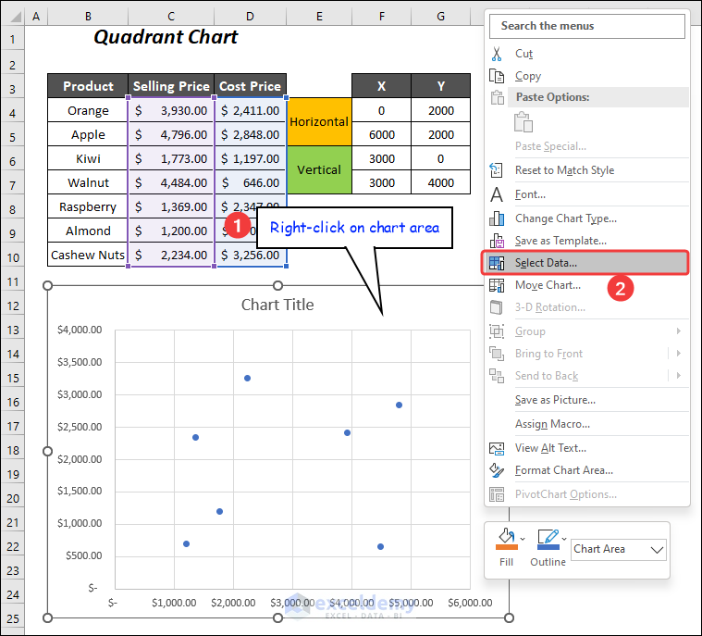Click the Chart Title text
Screen dimensions: 702x636
coord(277,305)
